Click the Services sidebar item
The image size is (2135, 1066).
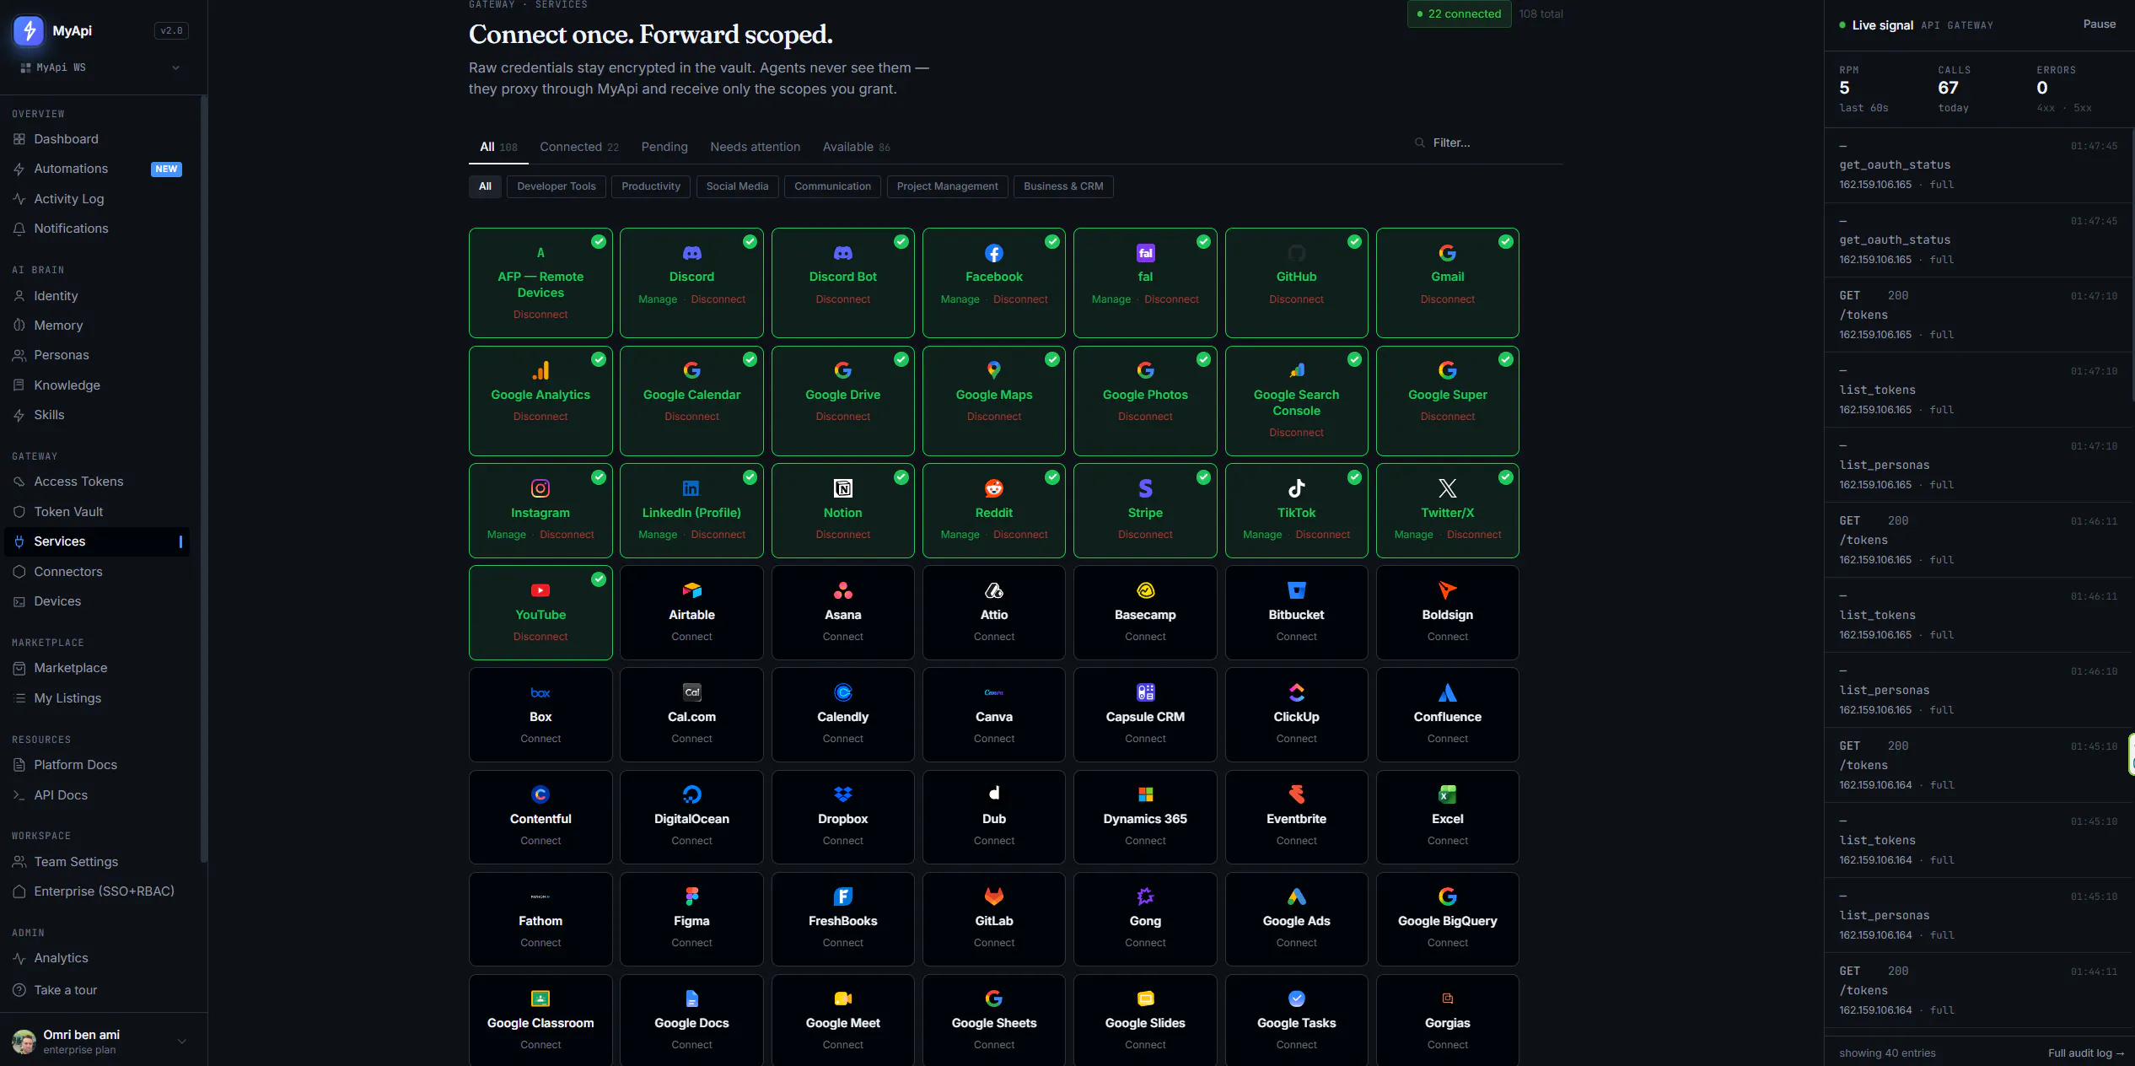[x=97, y=541]
